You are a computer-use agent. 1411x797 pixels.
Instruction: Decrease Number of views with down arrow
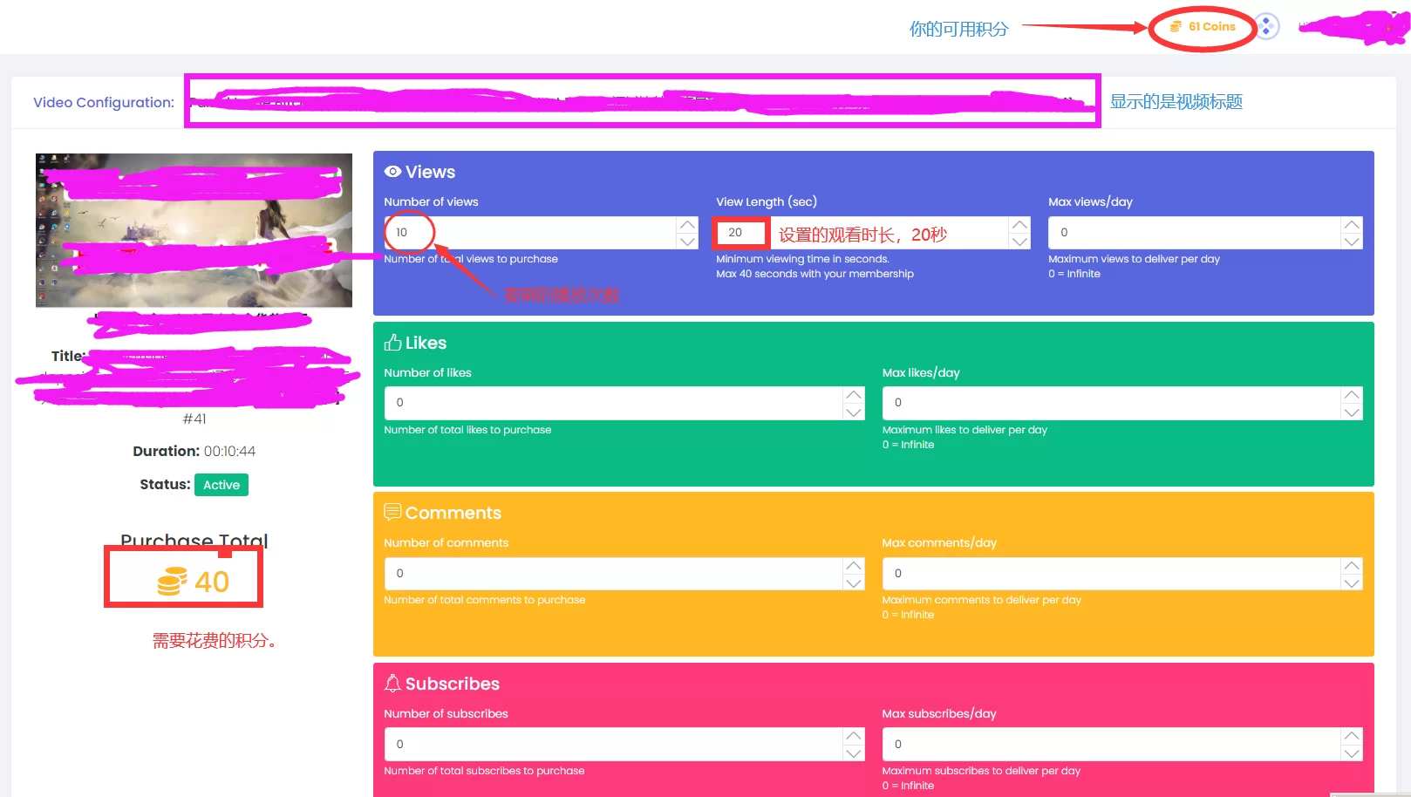coord(687,242)
